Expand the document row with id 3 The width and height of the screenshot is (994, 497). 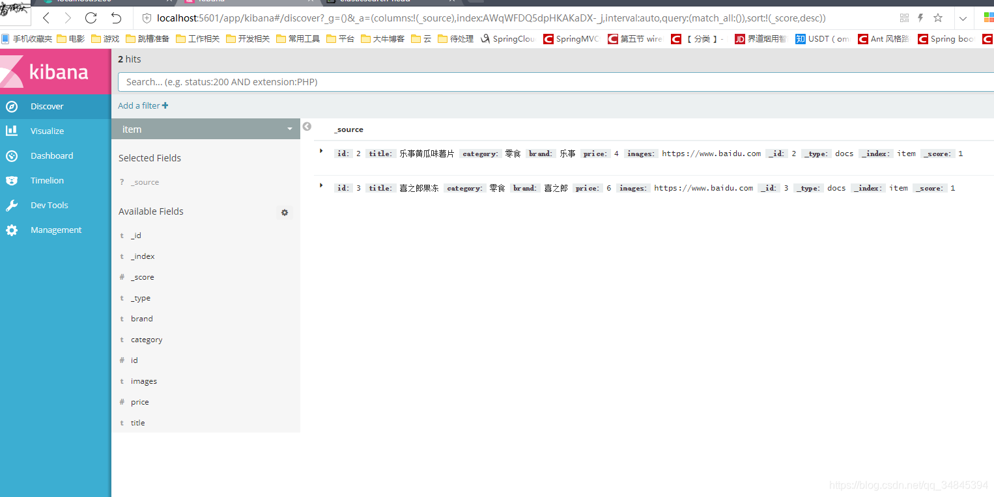click(321, 185)
